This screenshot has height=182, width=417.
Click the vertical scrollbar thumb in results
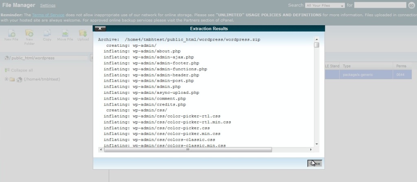click(316, 45)
